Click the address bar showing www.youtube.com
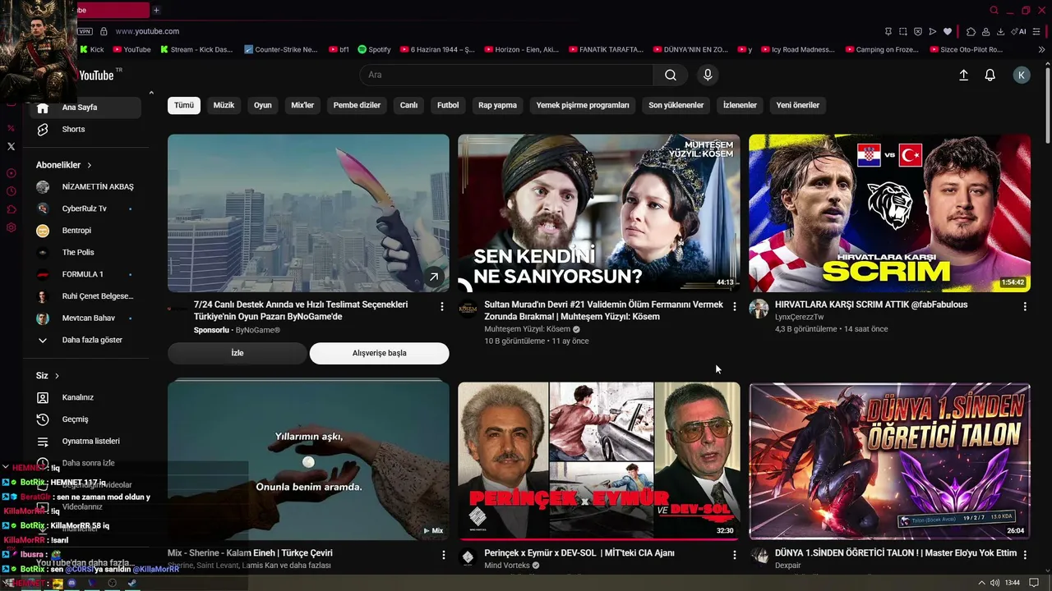The image size is (1052, 591). (147, 31)
